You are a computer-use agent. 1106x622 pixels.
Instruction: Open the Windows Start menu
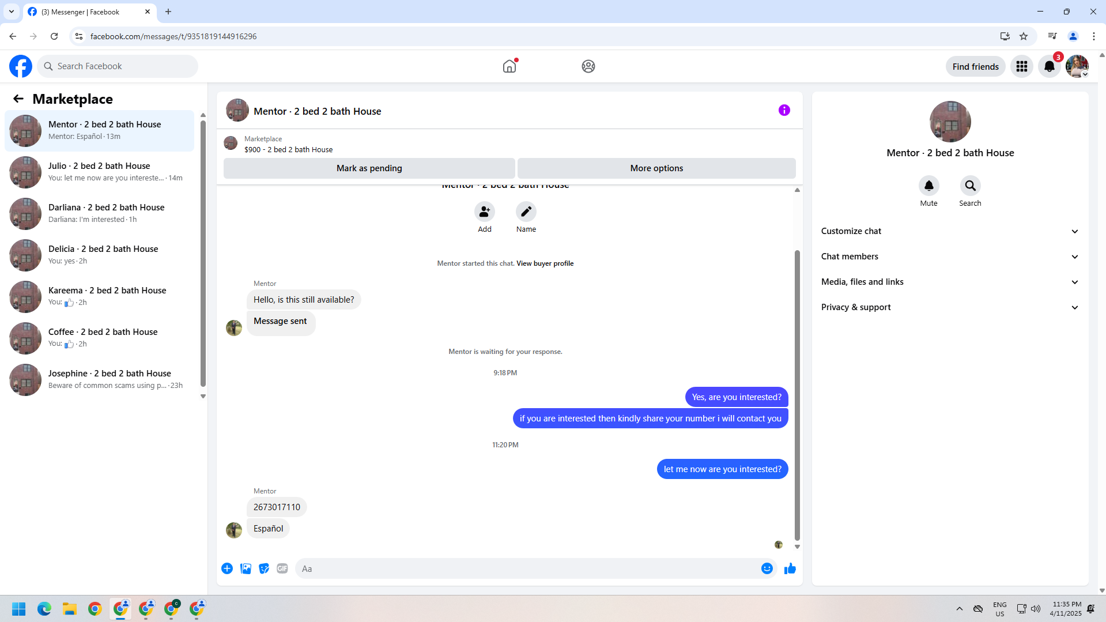point(19,609)
